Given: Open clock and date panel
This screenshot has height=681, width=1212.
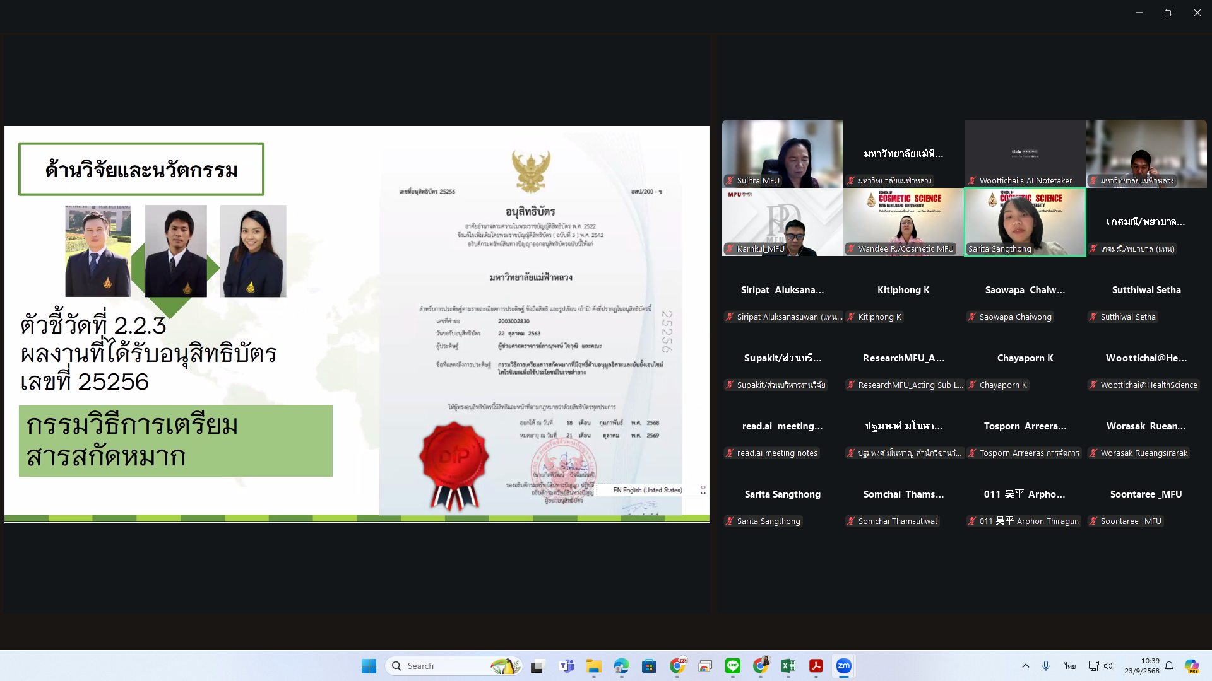Looking at the screenshot, I should pos(1141,666).
